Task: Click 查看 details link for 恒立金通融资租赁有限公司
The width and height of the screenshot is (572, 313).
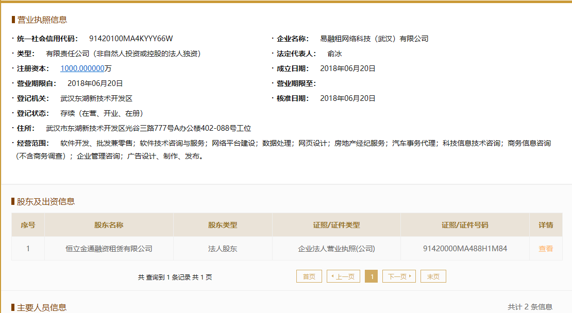Action: coord(546,249)
